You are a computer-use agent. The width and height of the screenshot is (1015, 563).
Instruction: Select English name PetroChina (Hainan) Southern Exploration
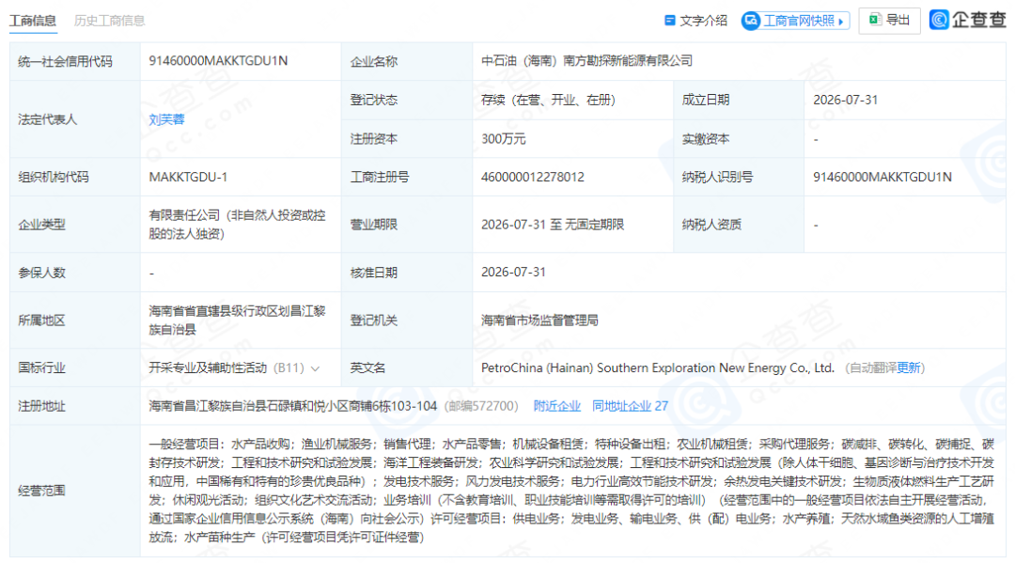pyautogui.click(x=658, y=368)
